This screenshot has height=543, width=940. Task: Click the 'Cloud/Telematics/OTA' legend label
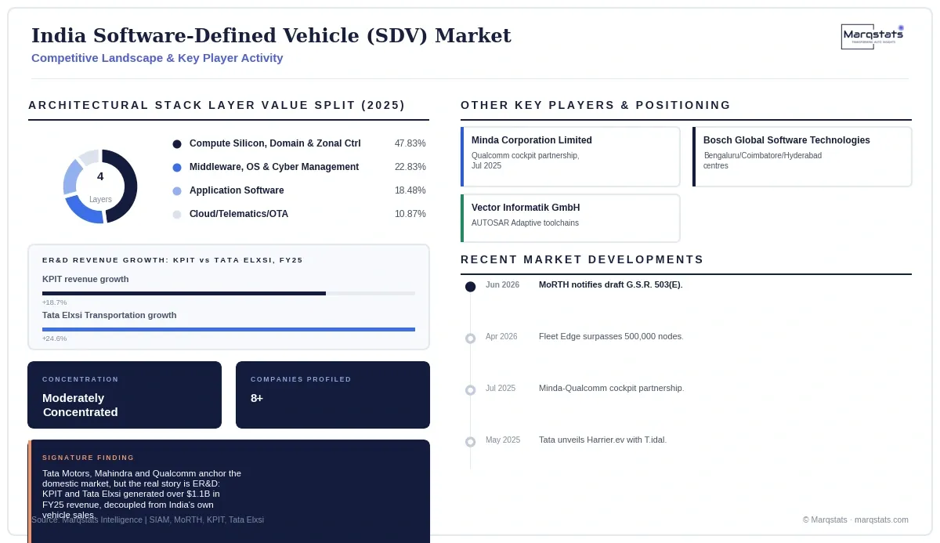click(x=239, y=214)
